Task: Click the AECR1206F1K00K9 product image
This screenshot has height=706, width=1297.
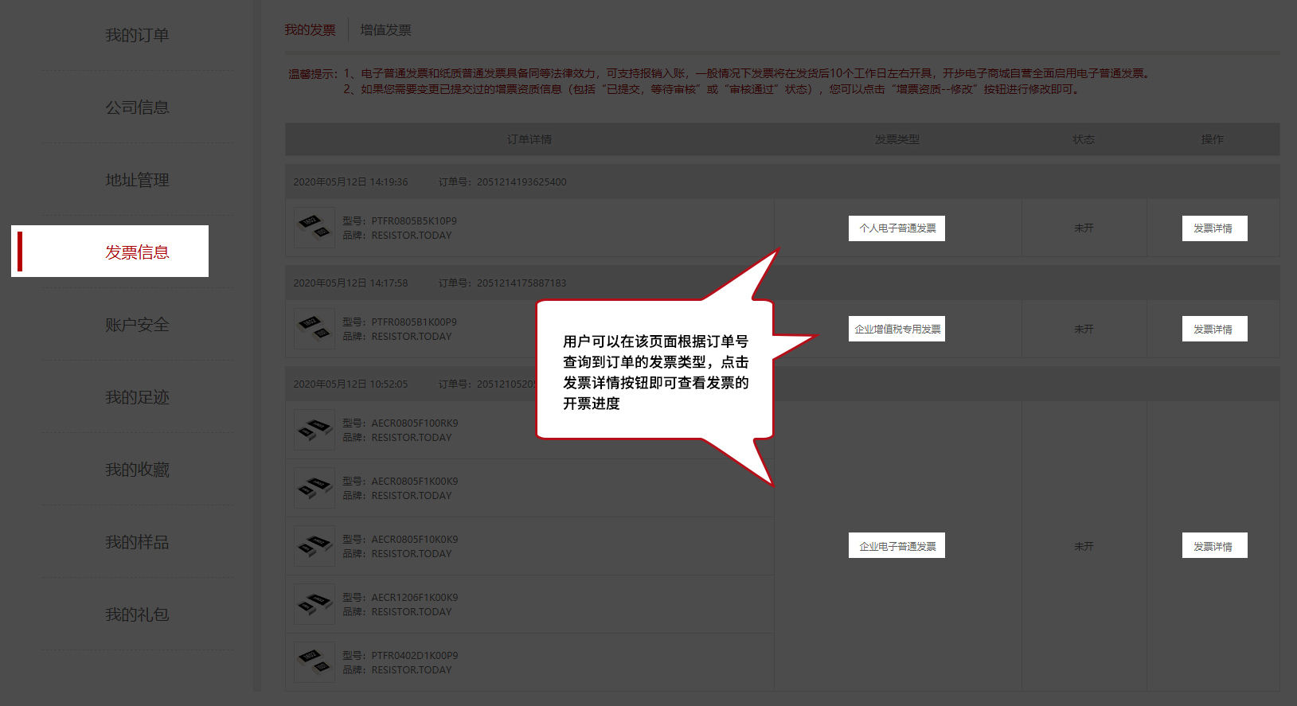Action: (x=314, y=604)
